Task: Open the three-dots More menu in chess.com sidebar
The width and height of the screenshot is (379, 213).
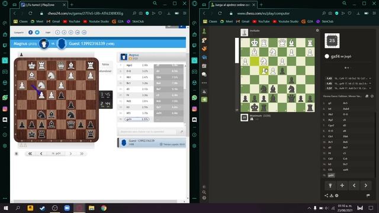Action: point(204,83)
